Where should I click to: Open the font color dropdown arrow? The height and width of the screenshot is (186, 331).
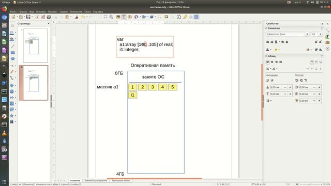click(x=271, y=50)
